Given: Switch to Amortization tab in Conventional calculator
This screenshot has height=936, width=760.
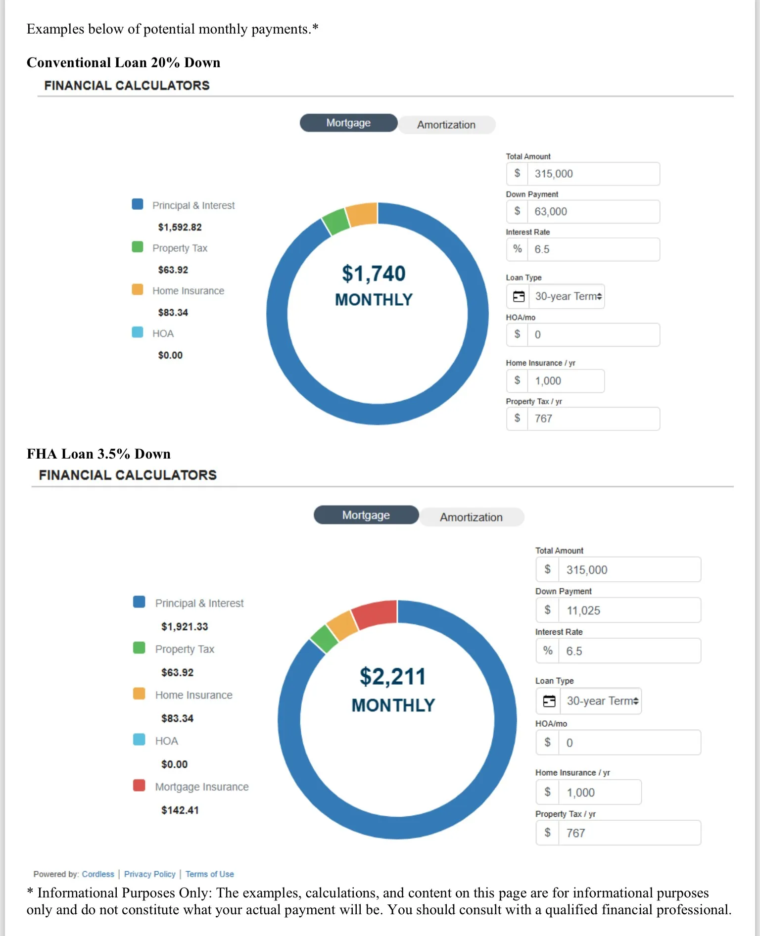Looking at the screenshot, I should [x=446, y=125].
